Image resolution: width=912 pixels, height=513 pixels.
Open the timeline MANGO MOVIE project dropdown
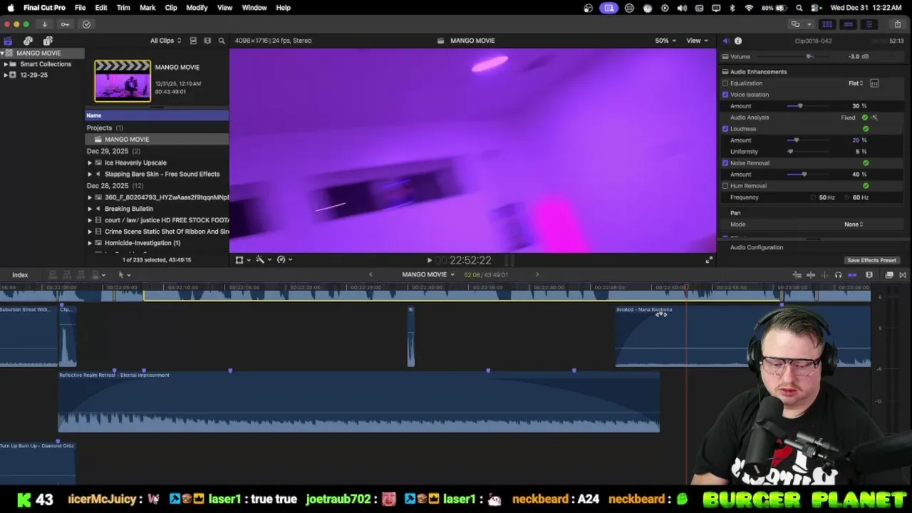pyautogui.click(x=428, y=275)
